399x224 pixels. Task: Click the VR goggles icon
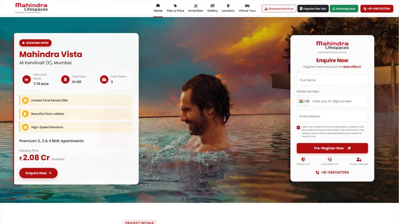tap(247, 5)
